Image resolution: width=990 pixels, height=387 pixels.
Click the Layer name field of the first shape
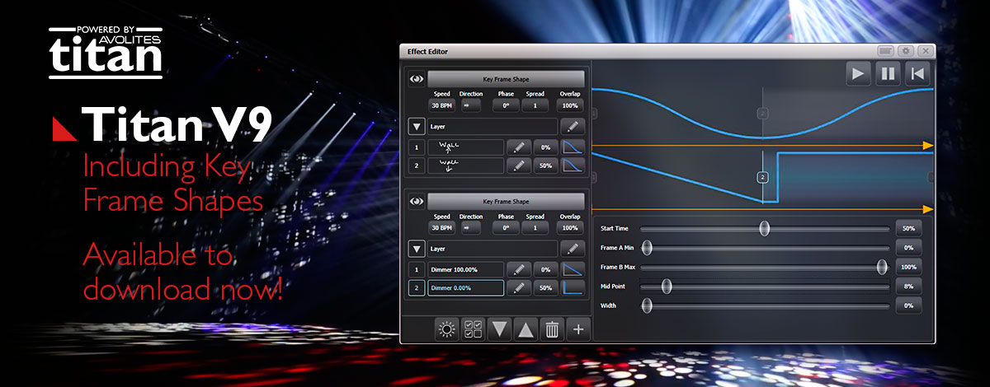coord(492,127)
